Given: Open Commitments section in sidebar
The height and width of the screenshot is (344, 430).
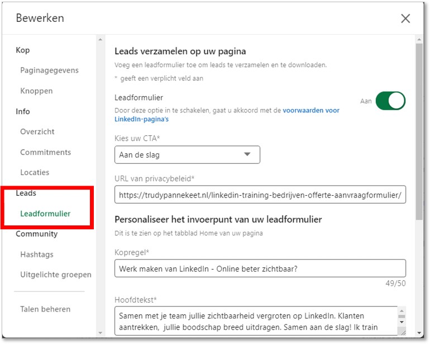Looking at the screenshot, I should pyautogui.click(x=46, y=152).
